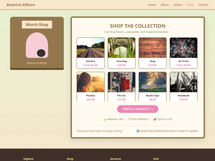Click the Art Print product name
215x161 pixels.
click(184, 61)
